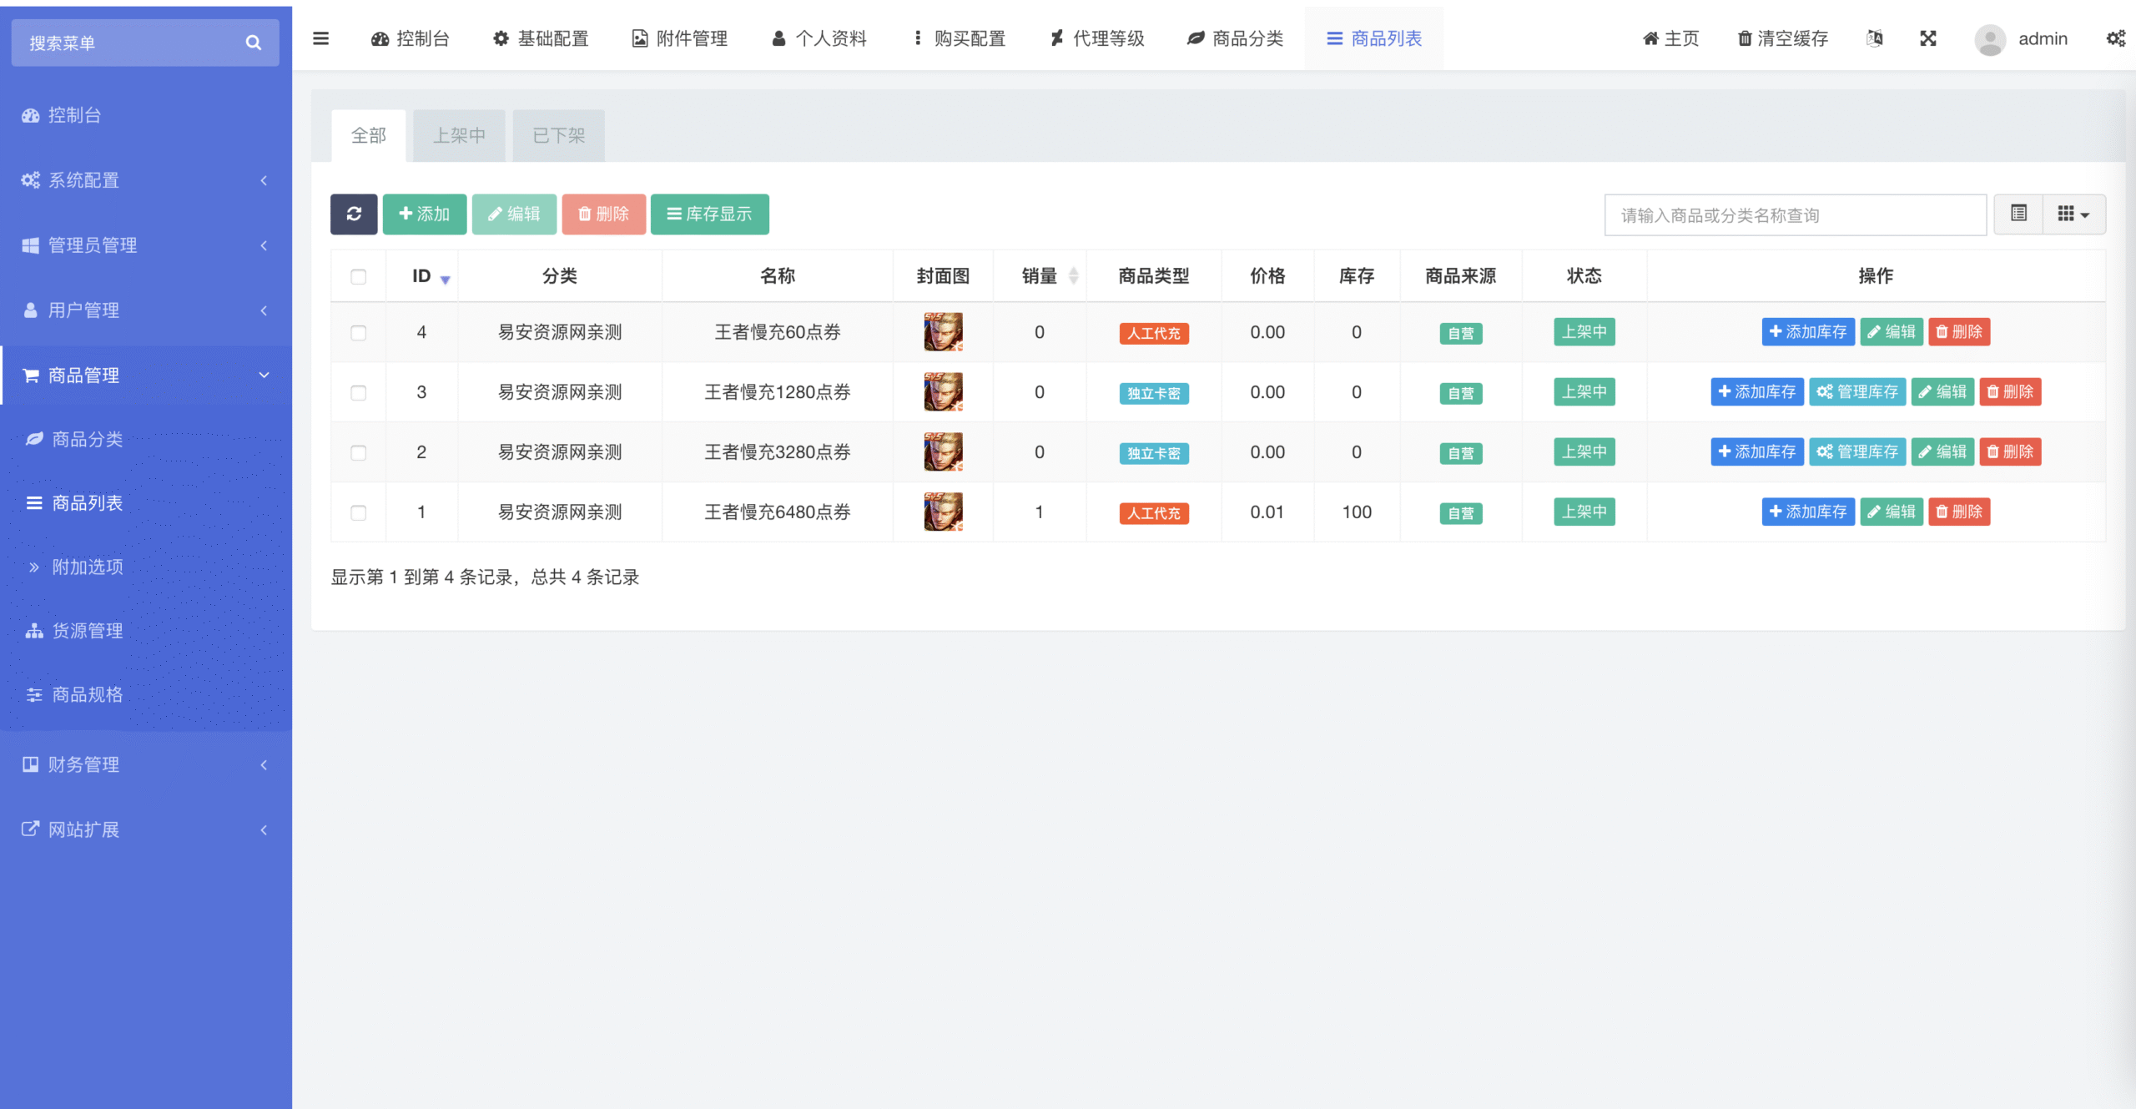Open 商品分类 tab in top navigation
This screenshot has width=2136, height=1109.
tap(1236, 38)
